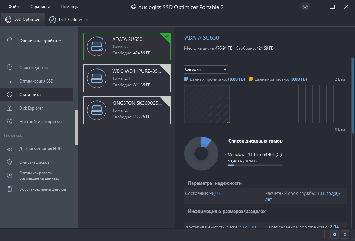Select Windows 11 Pro 64-Bit (C:) volume

[x=255, y=154]
